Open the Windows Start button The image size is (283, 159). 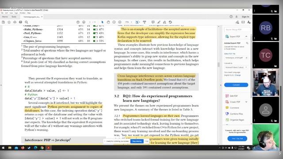pyautogui.click(x=3, y=148)
